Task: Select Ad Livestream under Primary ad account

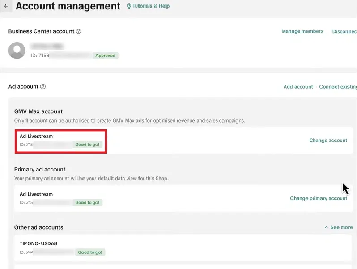Action: 36,194
